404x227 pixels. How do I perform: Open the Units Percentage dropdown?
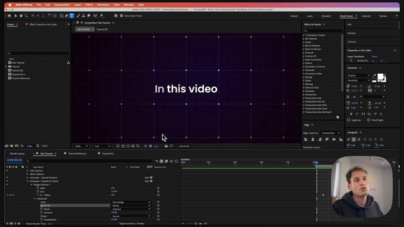[131, 202]
